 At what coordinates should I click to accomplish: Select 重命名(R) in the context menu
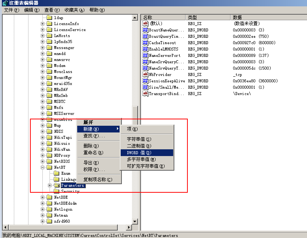click(x=99, y=153)
